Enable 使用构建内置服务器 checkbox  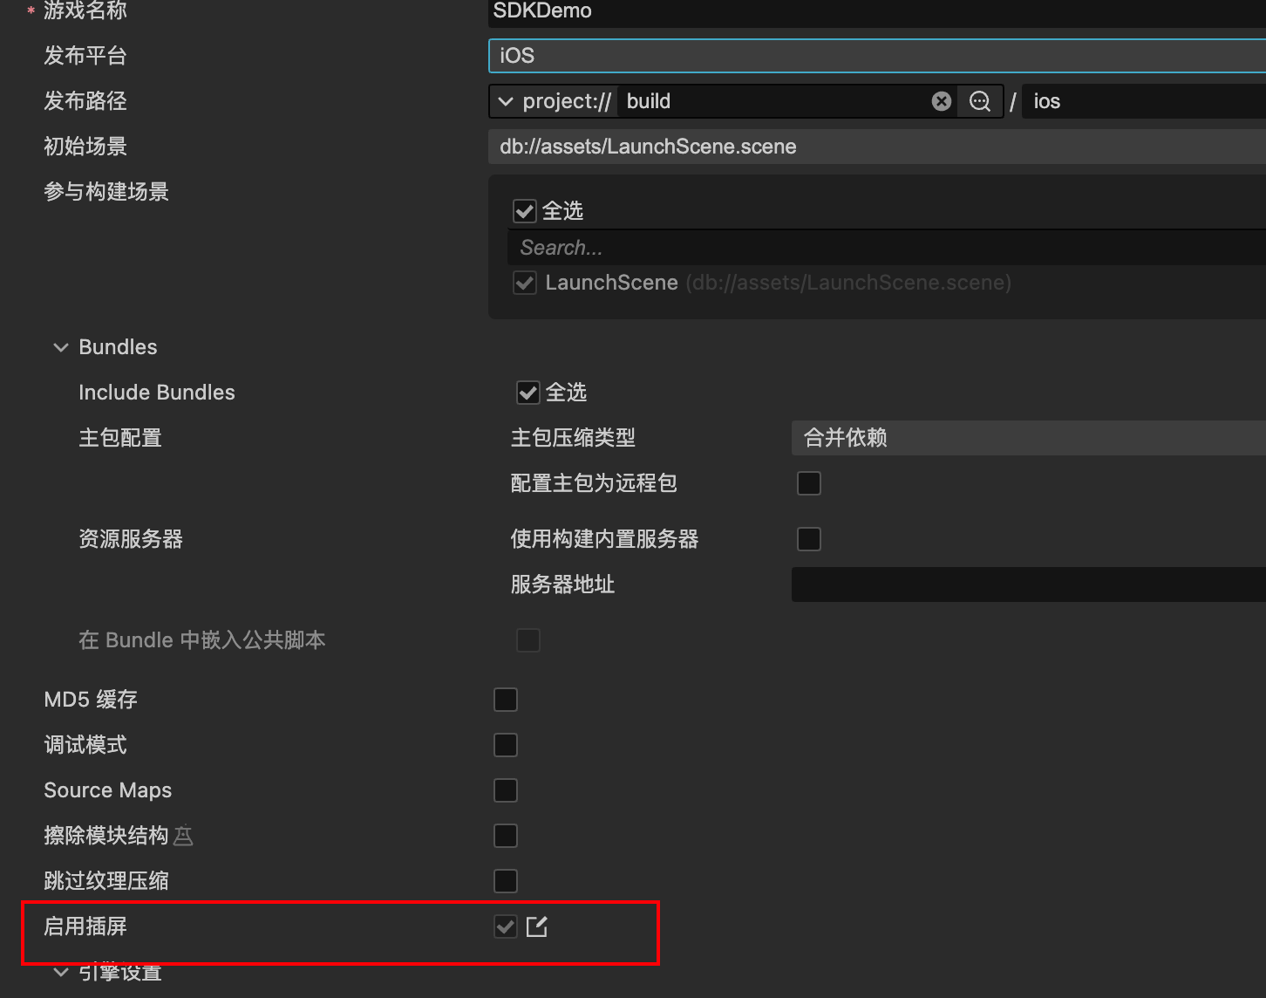(809, 539)
